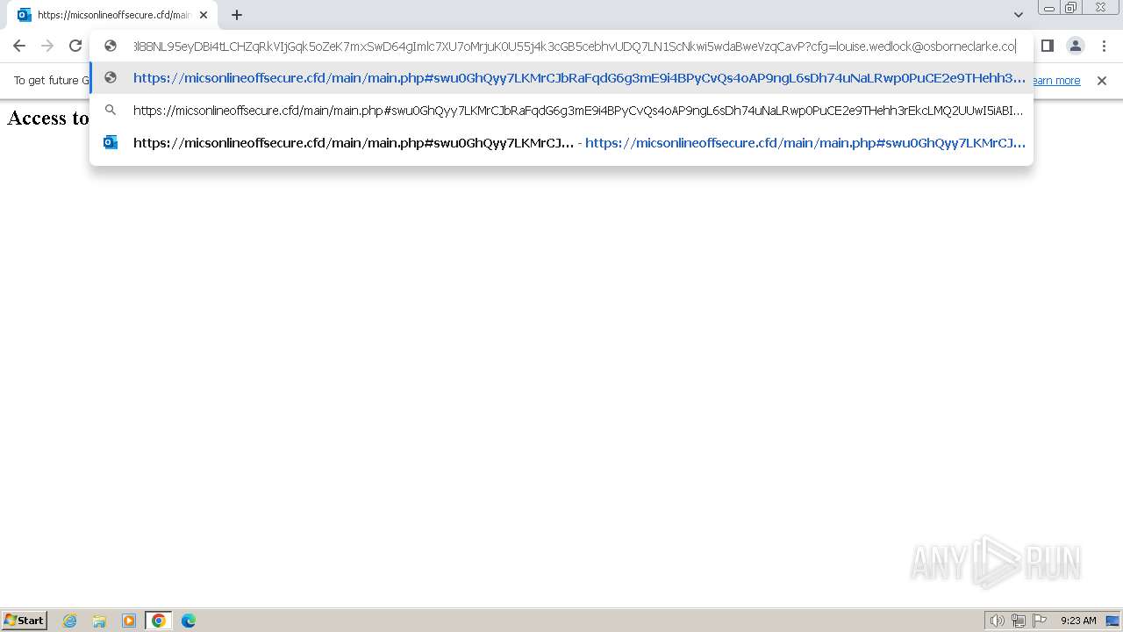Choose the search suggestion with magnifier

(x=561, y=111)
